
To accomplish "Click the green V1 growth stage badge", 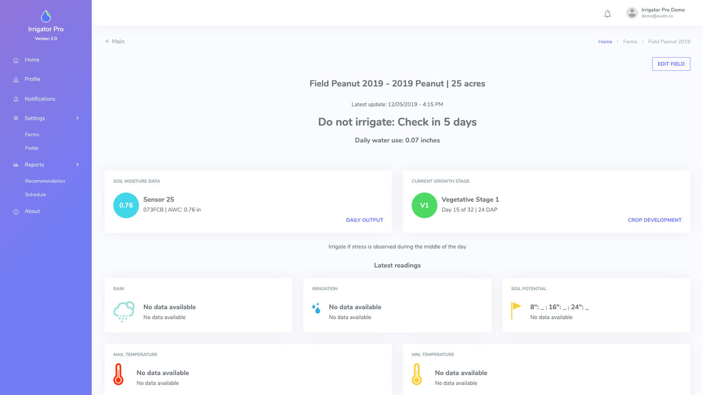I will (x=424, y=205).
